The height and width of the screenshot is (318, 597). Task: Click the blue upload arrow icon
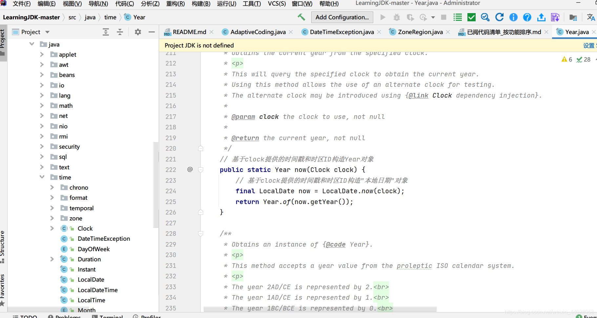coord(541,17)
